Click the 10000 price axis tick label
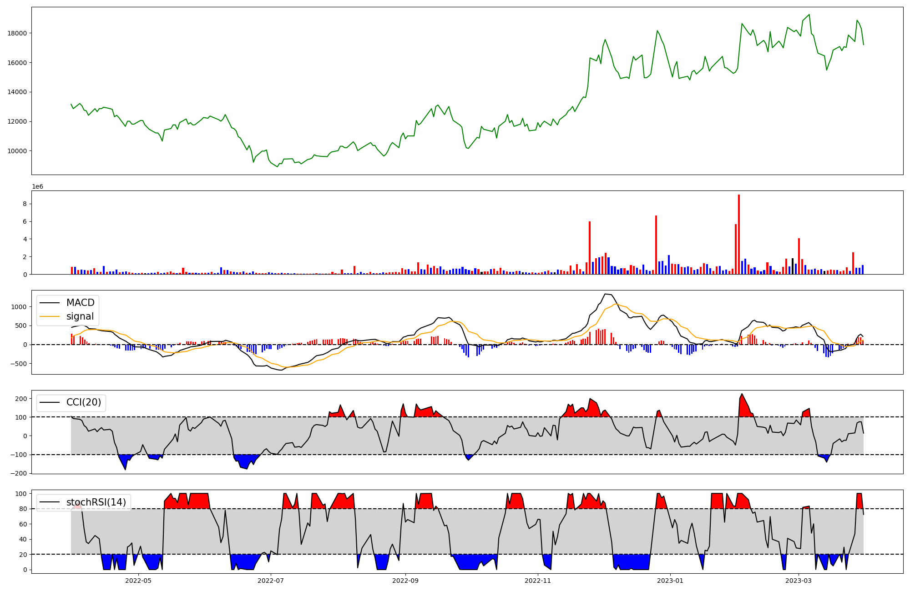This screenshot has width=910, height=591. point(17,151)
